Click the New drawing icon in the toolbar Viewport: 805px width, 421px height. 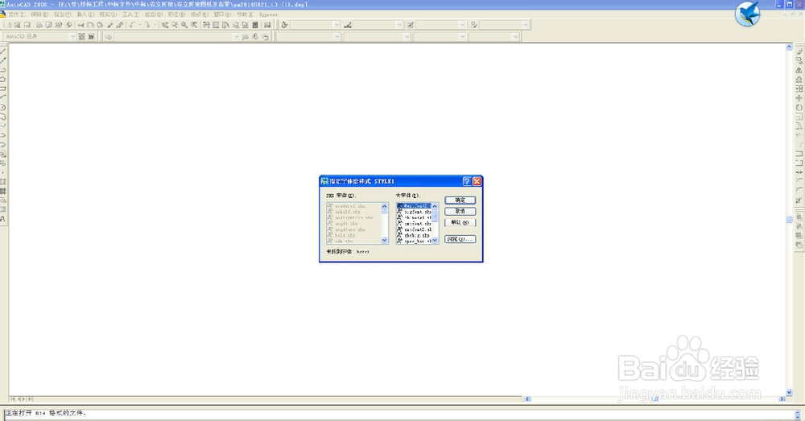click(8, 25)
